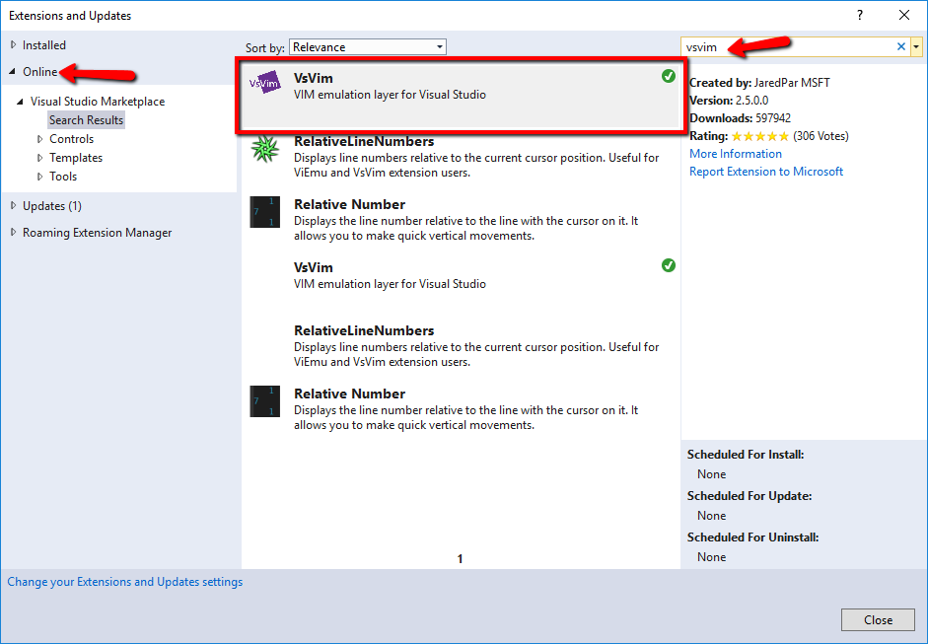Select the Tools tree label
This screenshot has height=644, width=928.
coord(63,177)
